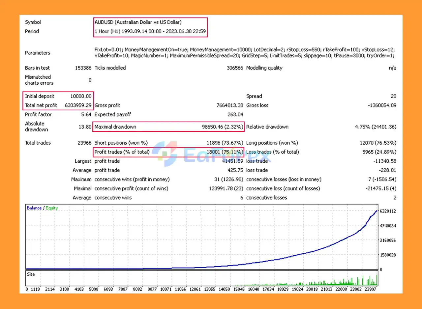
Task: Select the Total net profit value 6303959.29
Action: (79, 105)
